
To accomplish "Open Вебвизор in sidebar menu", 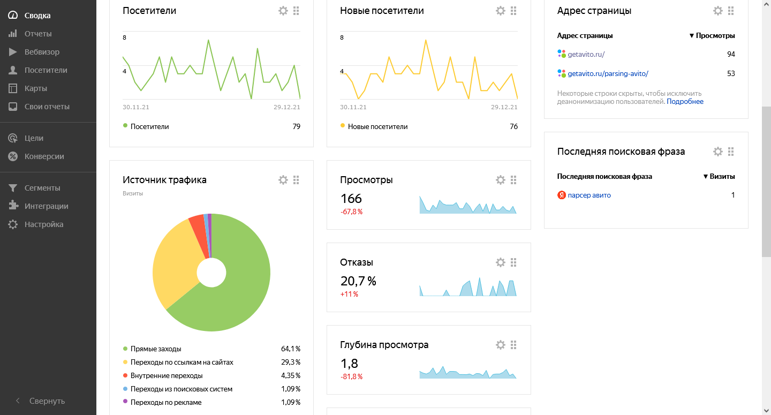I will 42,52.
